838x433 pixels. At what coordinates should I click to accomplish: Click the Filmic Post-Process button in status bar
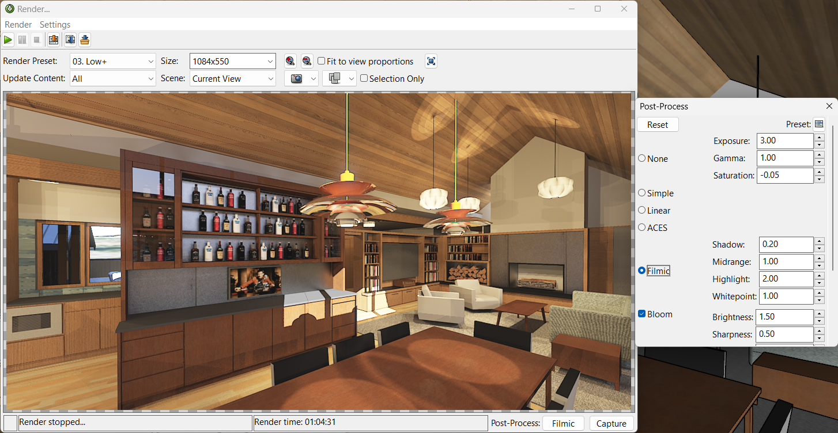click(563, 423)
